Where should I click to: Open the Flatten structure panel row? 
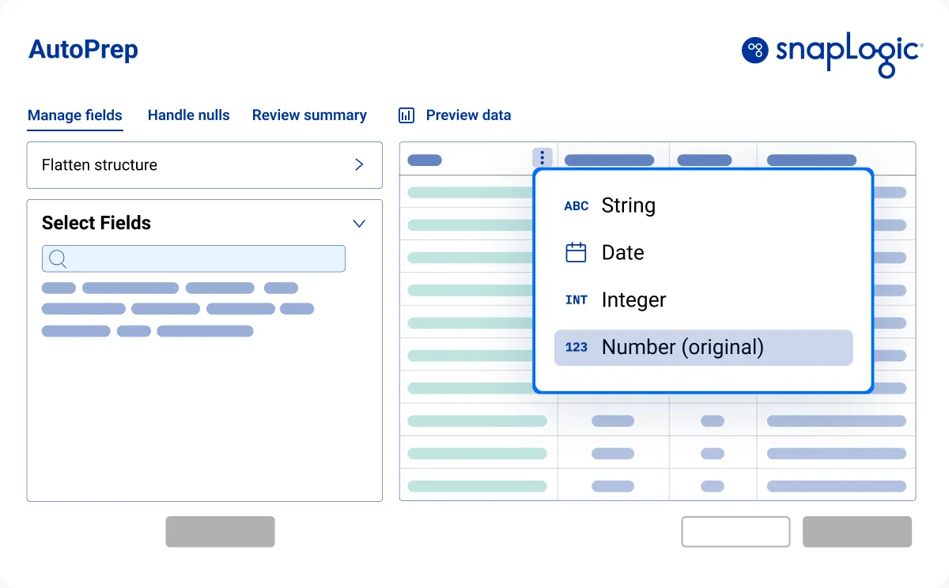[x=205, y=165]
